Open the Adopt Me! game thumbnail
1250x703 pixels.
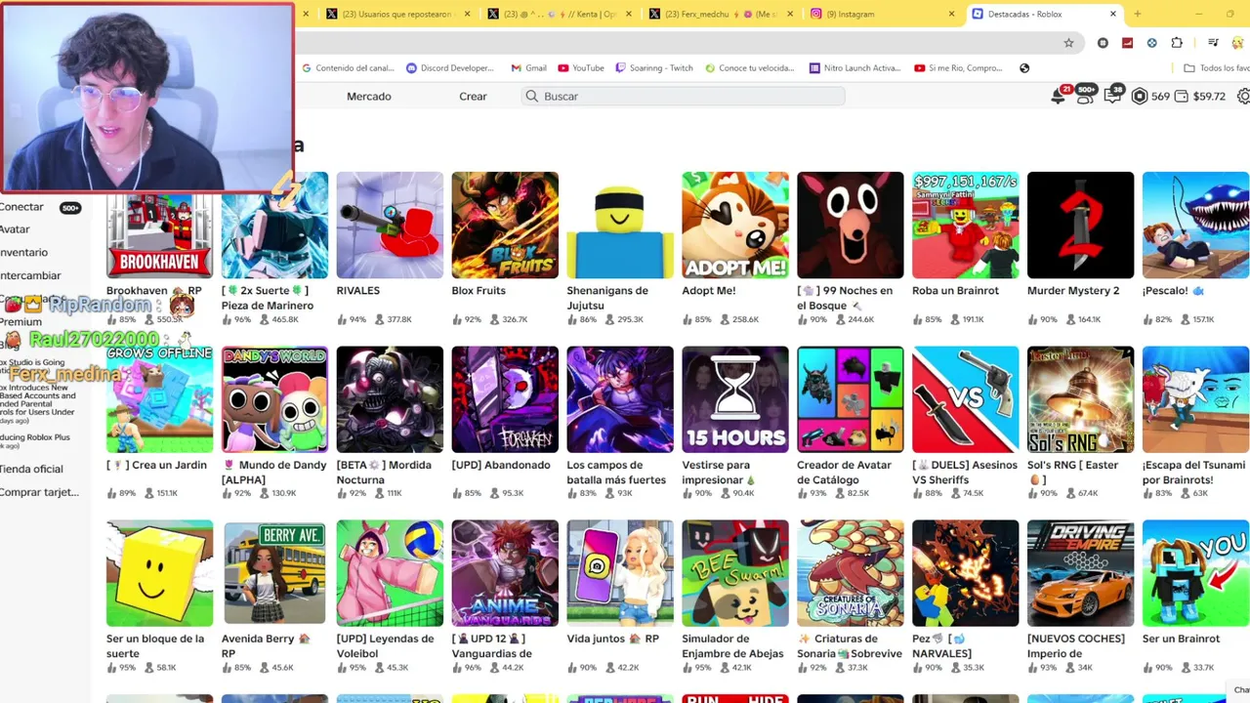coord(735,226)
